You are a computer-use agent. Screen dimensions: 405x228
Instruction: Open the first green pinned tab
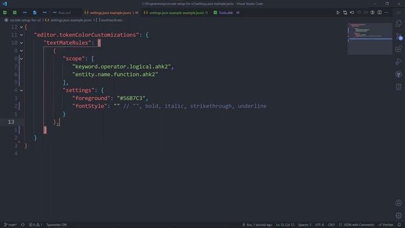5,13
